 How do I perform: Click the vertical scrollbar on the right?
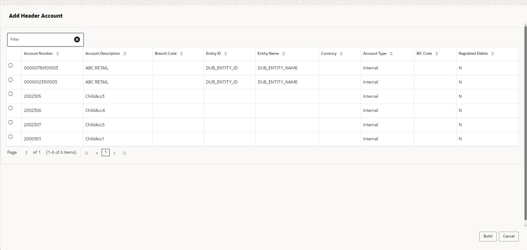point(525,122)
